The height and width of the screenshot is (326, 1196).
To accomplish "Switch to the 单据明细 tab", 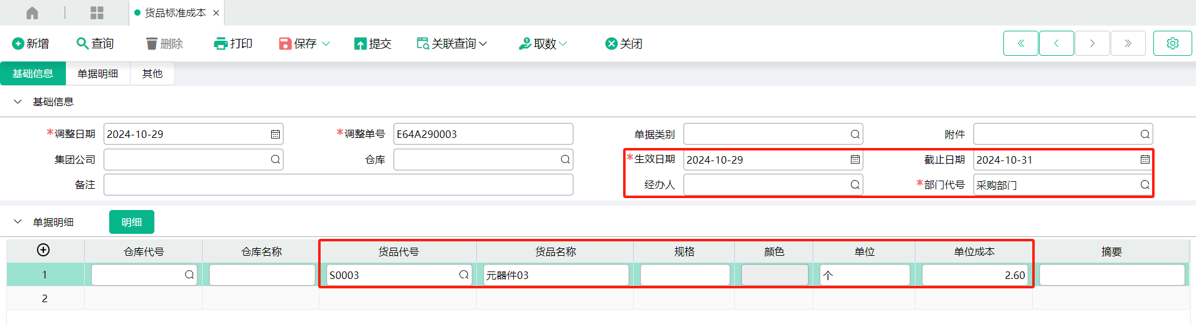I will (97, 73).
